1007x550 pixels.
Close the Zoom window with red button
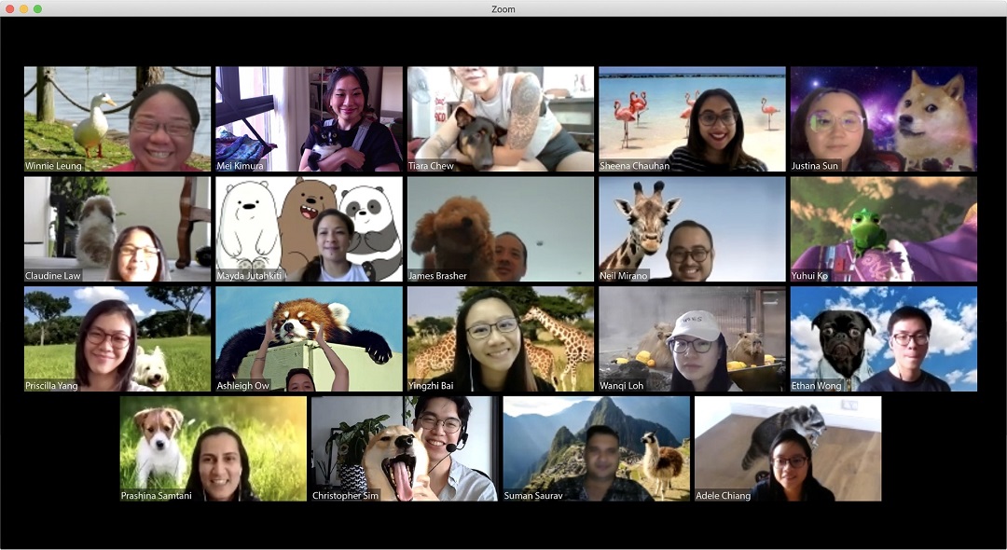point(9,9)
